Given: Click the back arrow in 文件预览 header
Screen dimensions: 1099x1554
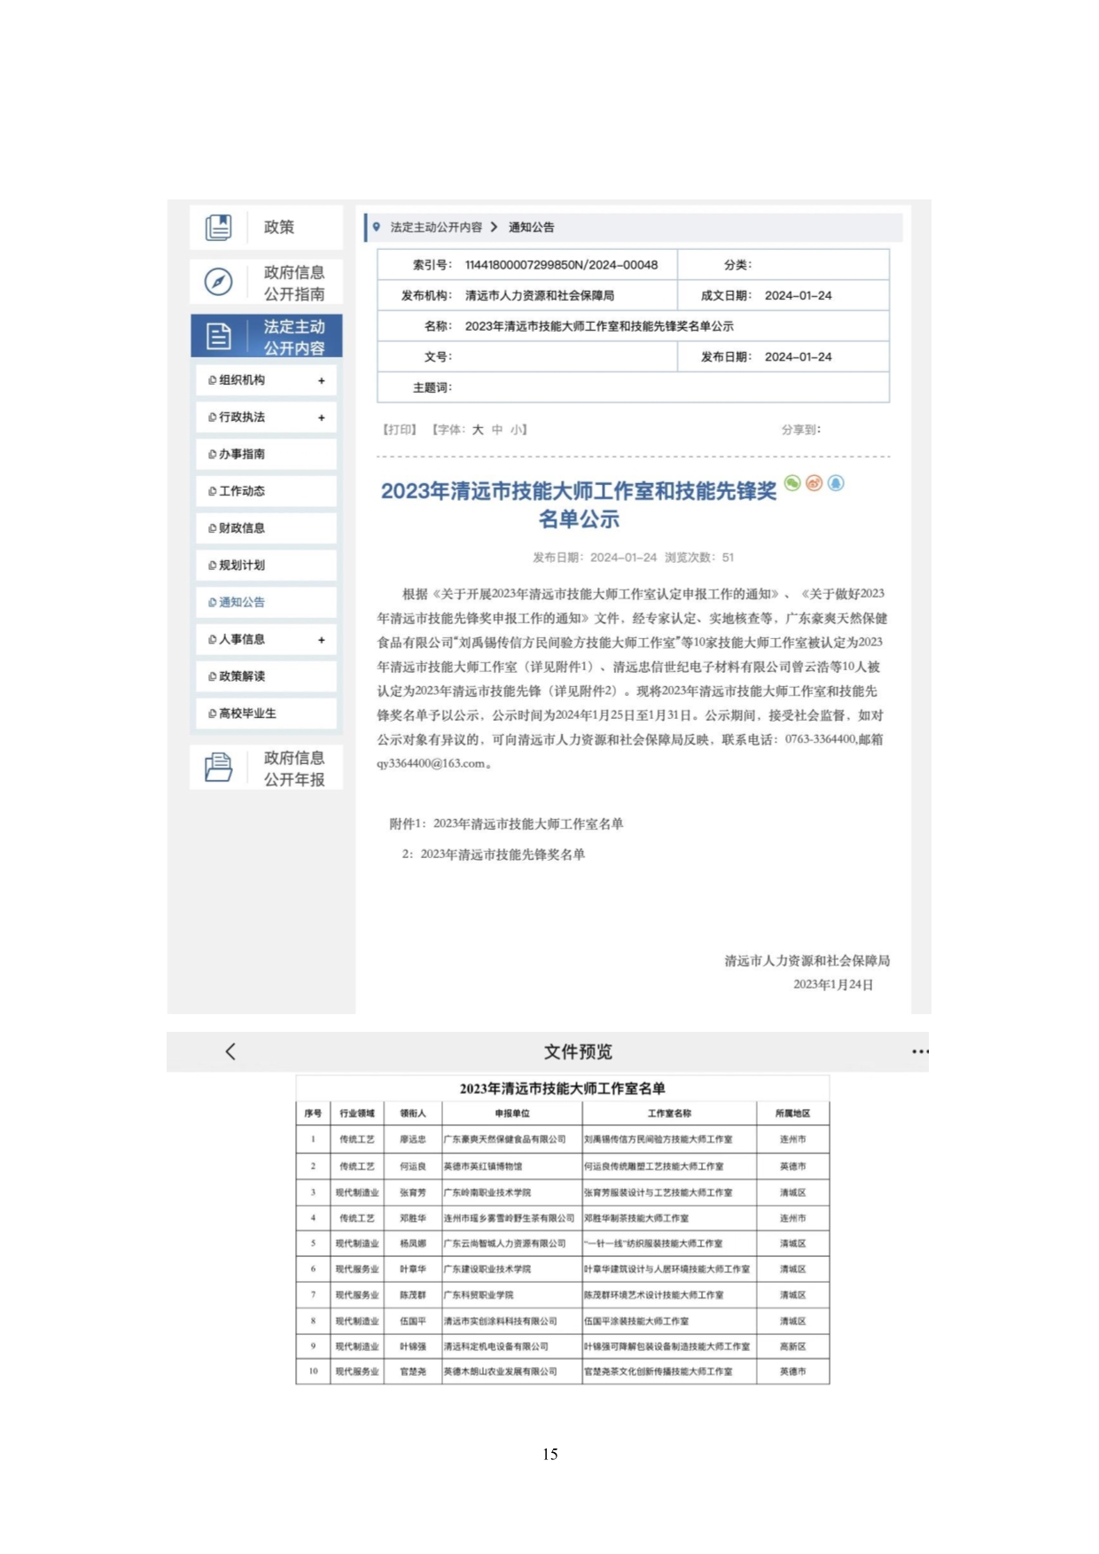Looking at the screenshot, I should [x=230, y=1051].
